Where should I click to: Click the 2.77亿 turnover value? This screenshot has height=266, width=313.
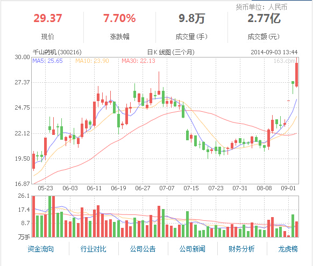point(264,18)
